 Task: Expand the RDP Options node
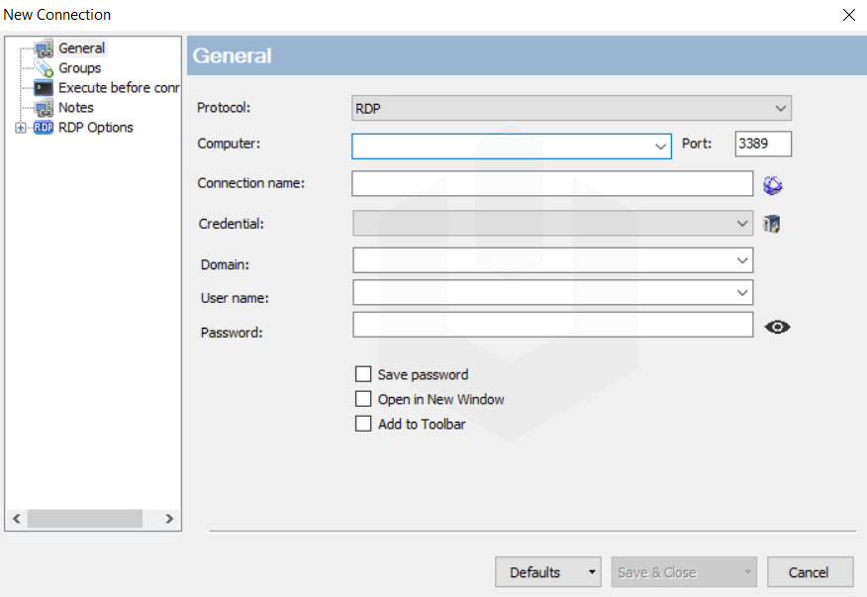[x=21, y=128]
